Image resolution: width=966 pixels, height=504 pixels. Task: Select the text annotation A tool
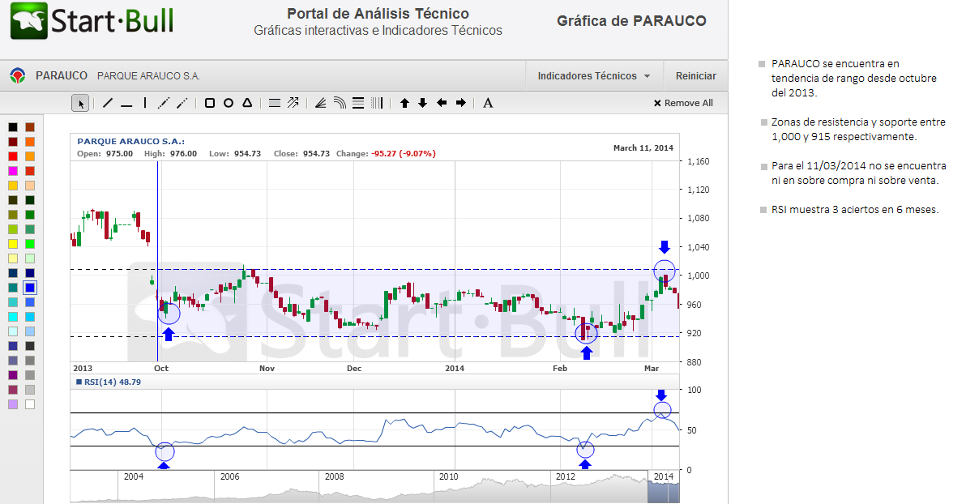coord(488,103)
